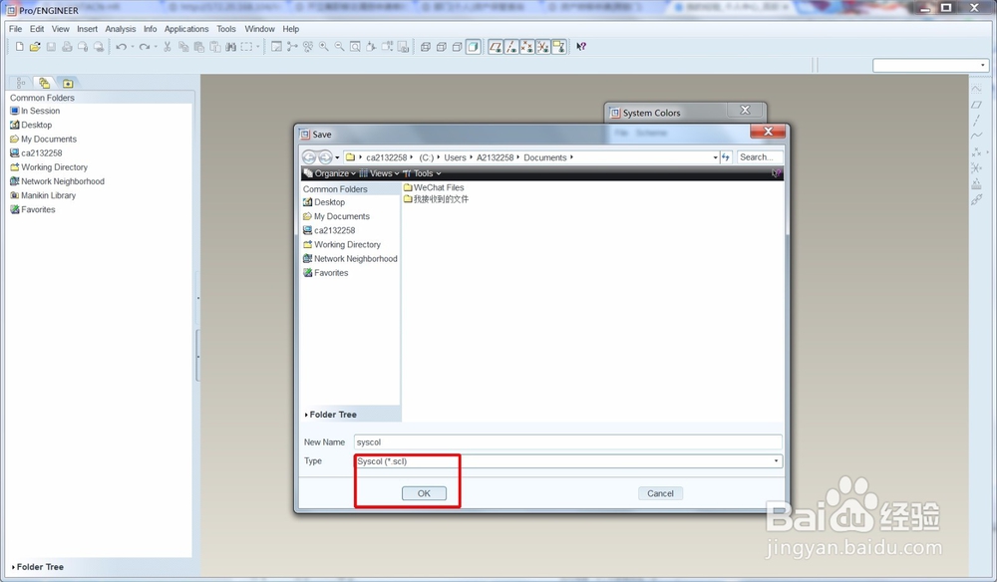Toggle datum planes display
The image size is (997, 582).
pyautogui.click(x=496, y=47)
